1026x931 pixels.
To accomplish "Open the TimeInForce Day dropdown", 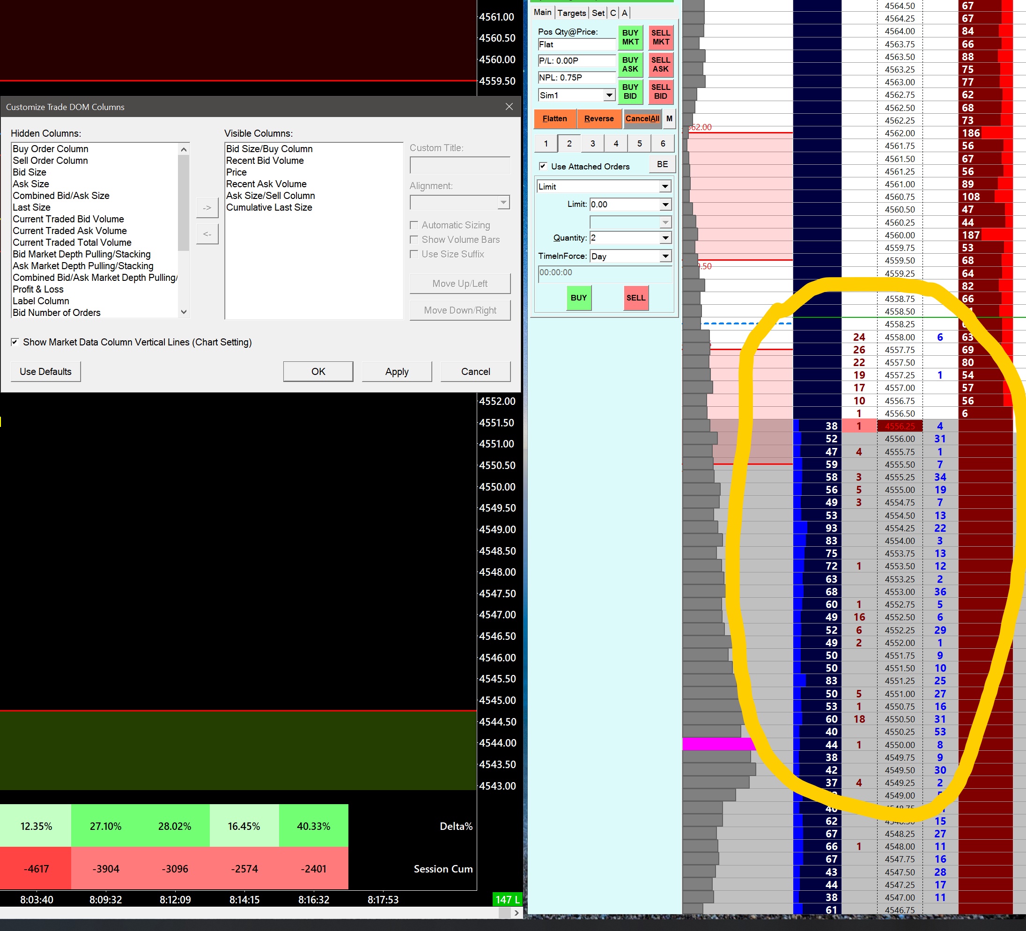I will pos(664,257).
